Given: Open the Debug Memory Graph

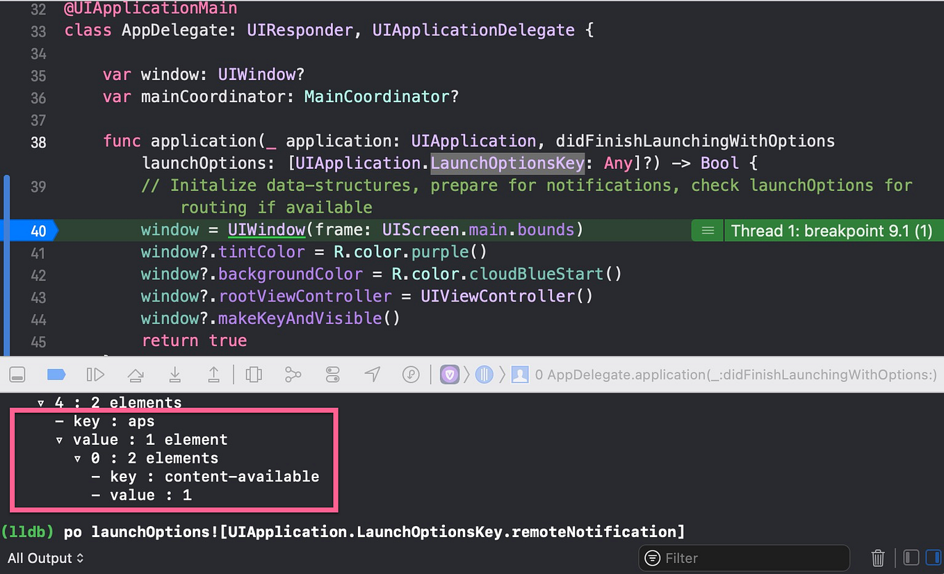Looking at the screenshot, I should (x=293, y=374).
